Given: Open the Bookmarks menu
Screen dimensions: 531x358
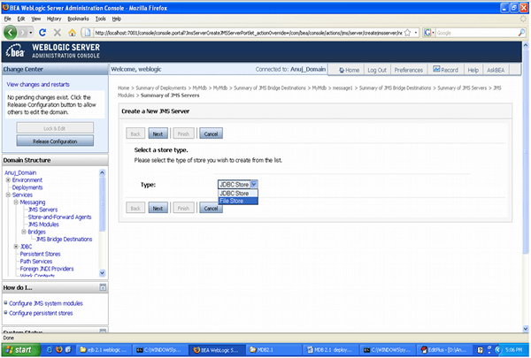Looking at the screenshot, I should (x=78, y=18).
